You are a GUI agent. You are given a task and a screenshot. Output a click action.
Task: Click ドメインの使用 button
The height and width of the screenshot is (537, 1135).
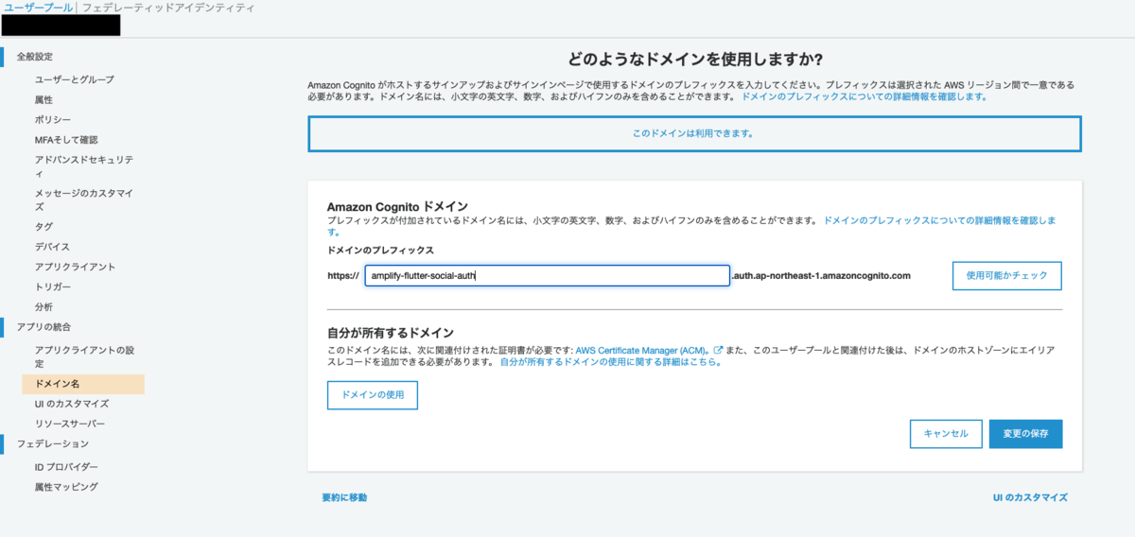[x=373, y=395]
